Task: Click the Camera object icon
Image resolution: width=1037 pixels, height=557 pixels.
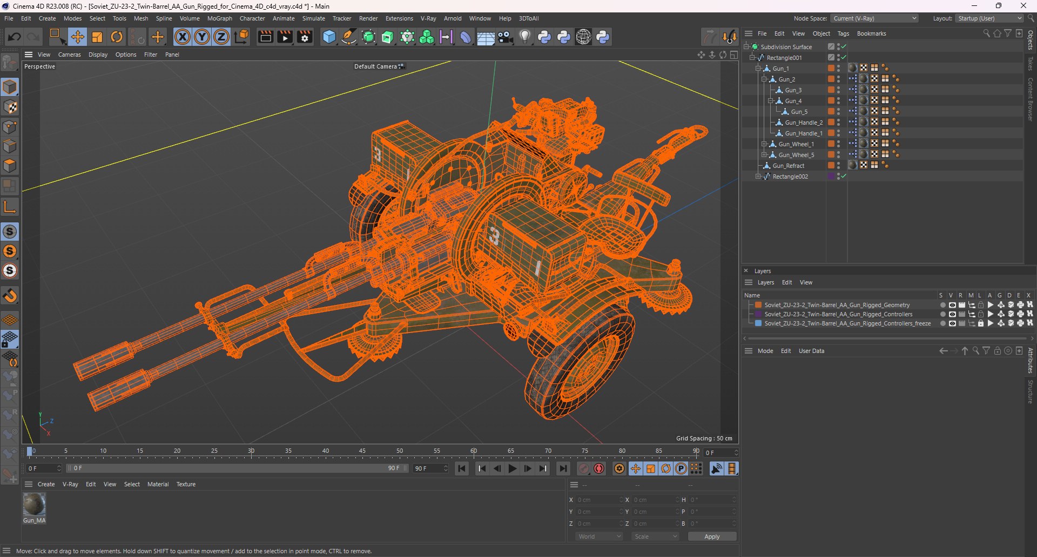Action: pos(505,37)
